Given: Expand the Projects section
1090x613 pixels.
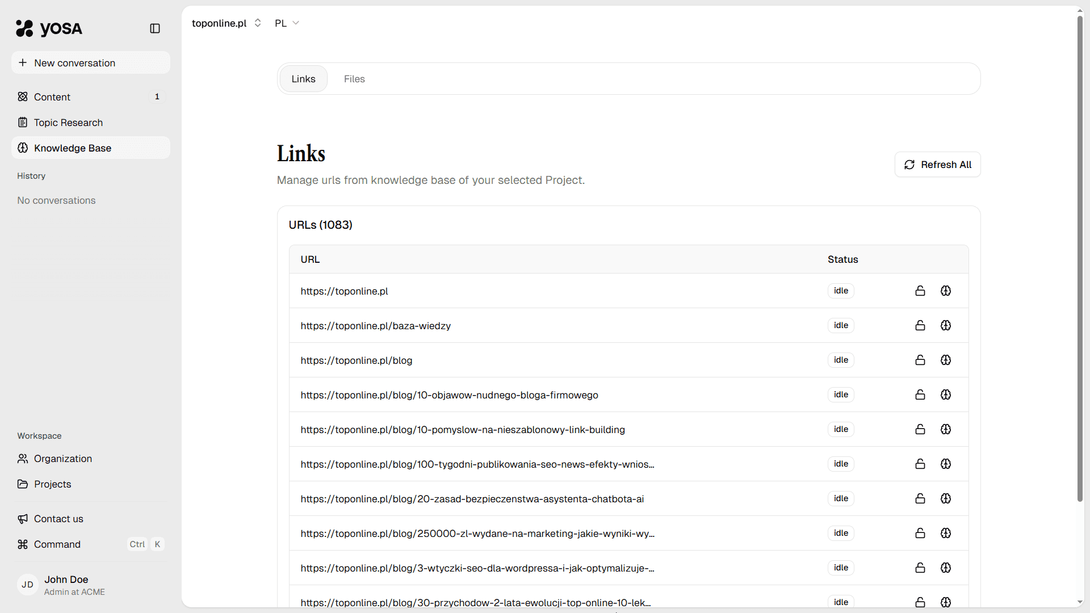Looking at the screenshot, I should 52,484.
